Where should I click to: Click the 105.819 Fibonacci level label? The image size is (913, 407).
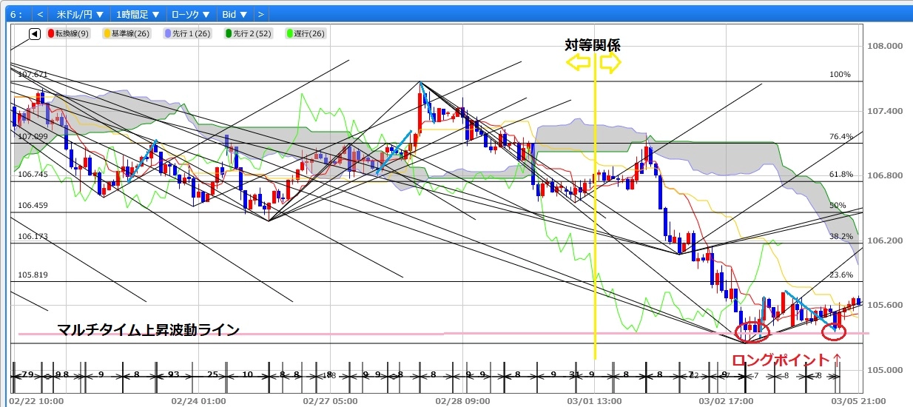(33, 275)
